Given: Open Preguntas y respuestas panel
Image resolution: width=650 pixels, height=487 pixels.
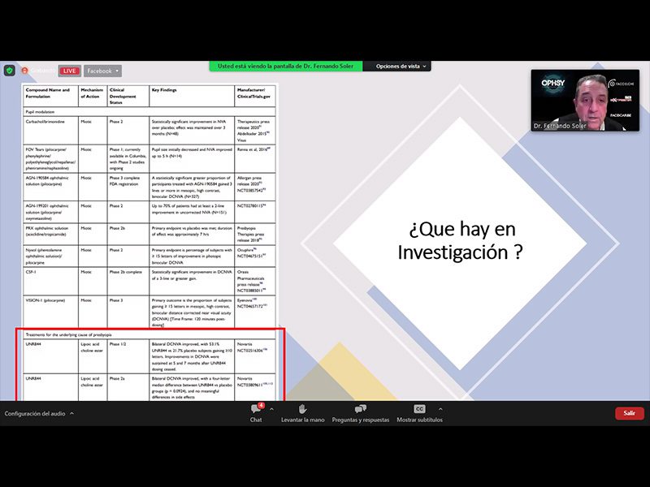Looking at the screenshot, I should click(x=360, y=413).
